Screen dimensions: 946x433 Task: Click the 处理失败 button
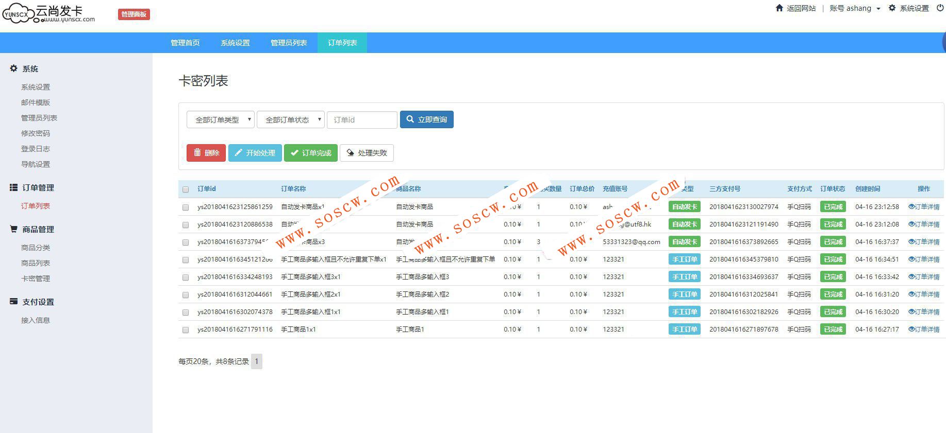click(x=367, y=153)
